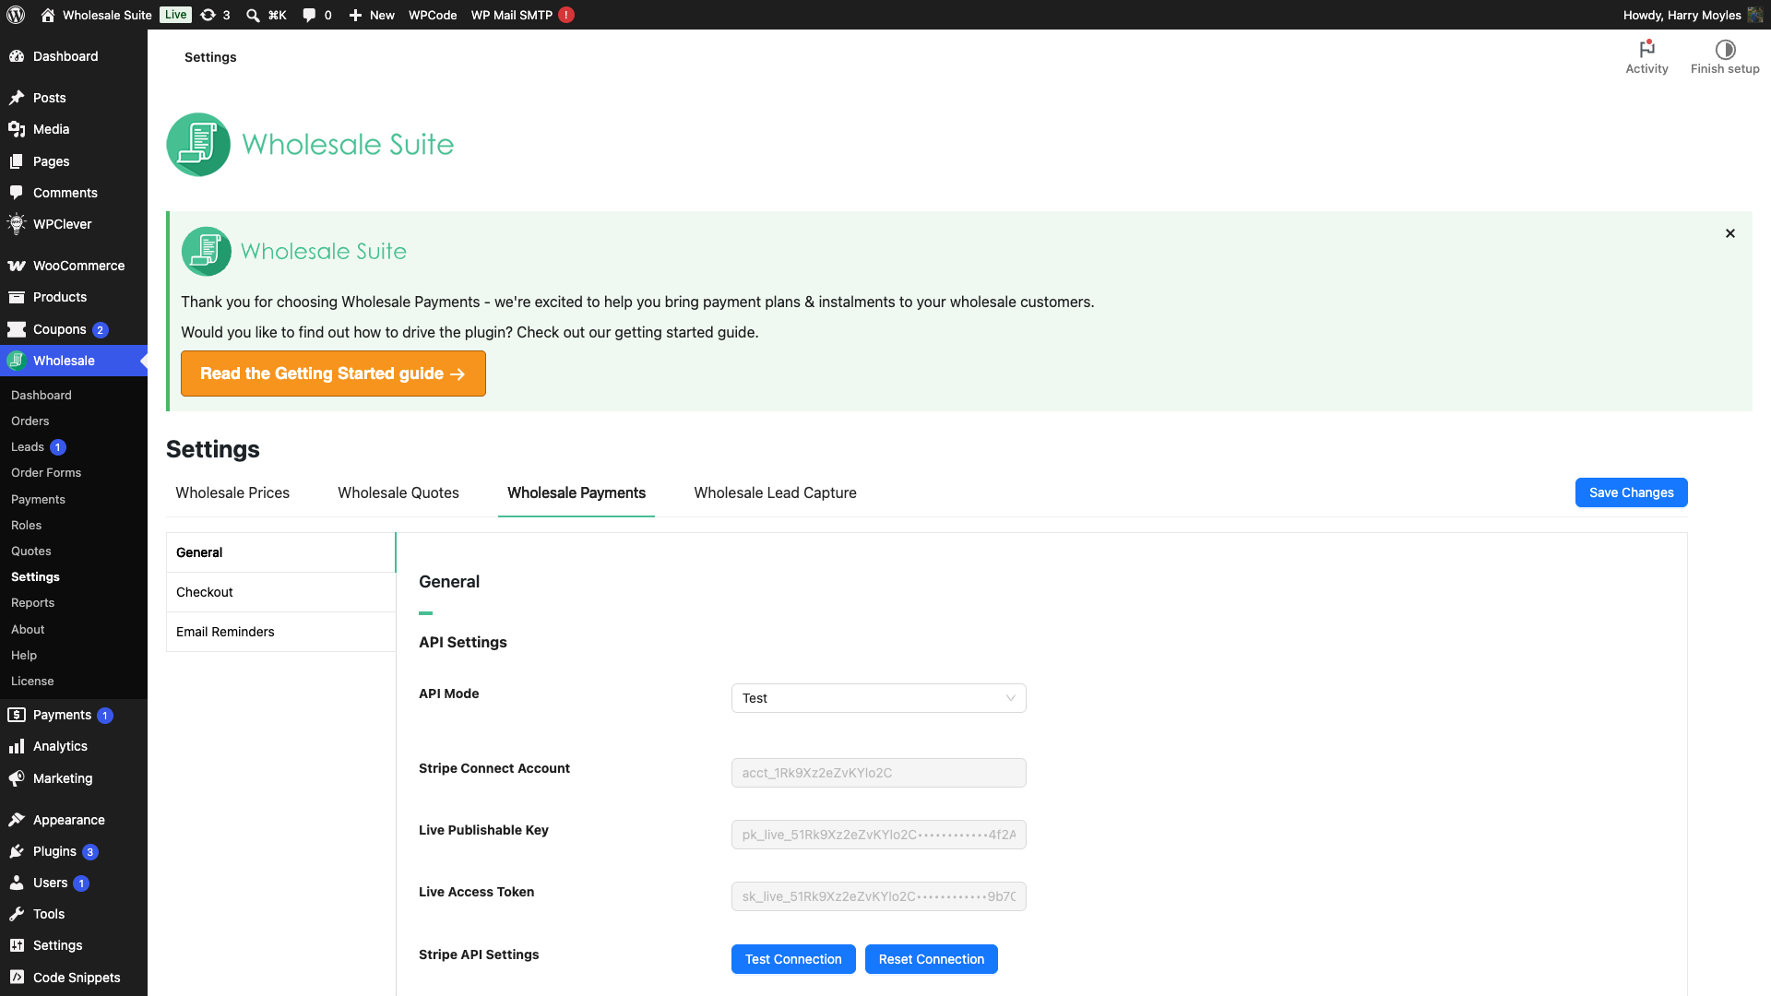
Task: Open comments bubble icon in admin bar
Action: coord(309,15)
